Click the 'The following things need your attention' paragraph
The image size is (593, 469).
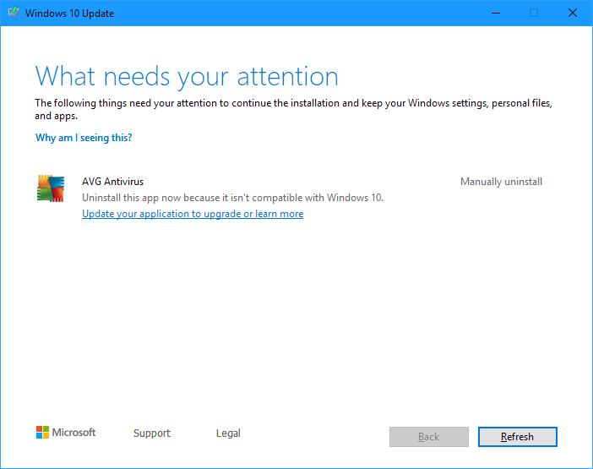point(293,109)
